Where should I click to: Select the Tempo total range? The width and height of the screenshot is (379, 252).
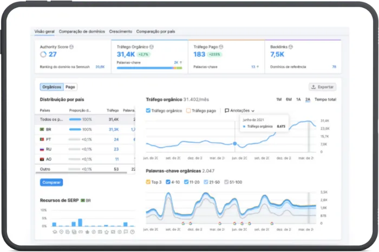click(x=325, y=100)
